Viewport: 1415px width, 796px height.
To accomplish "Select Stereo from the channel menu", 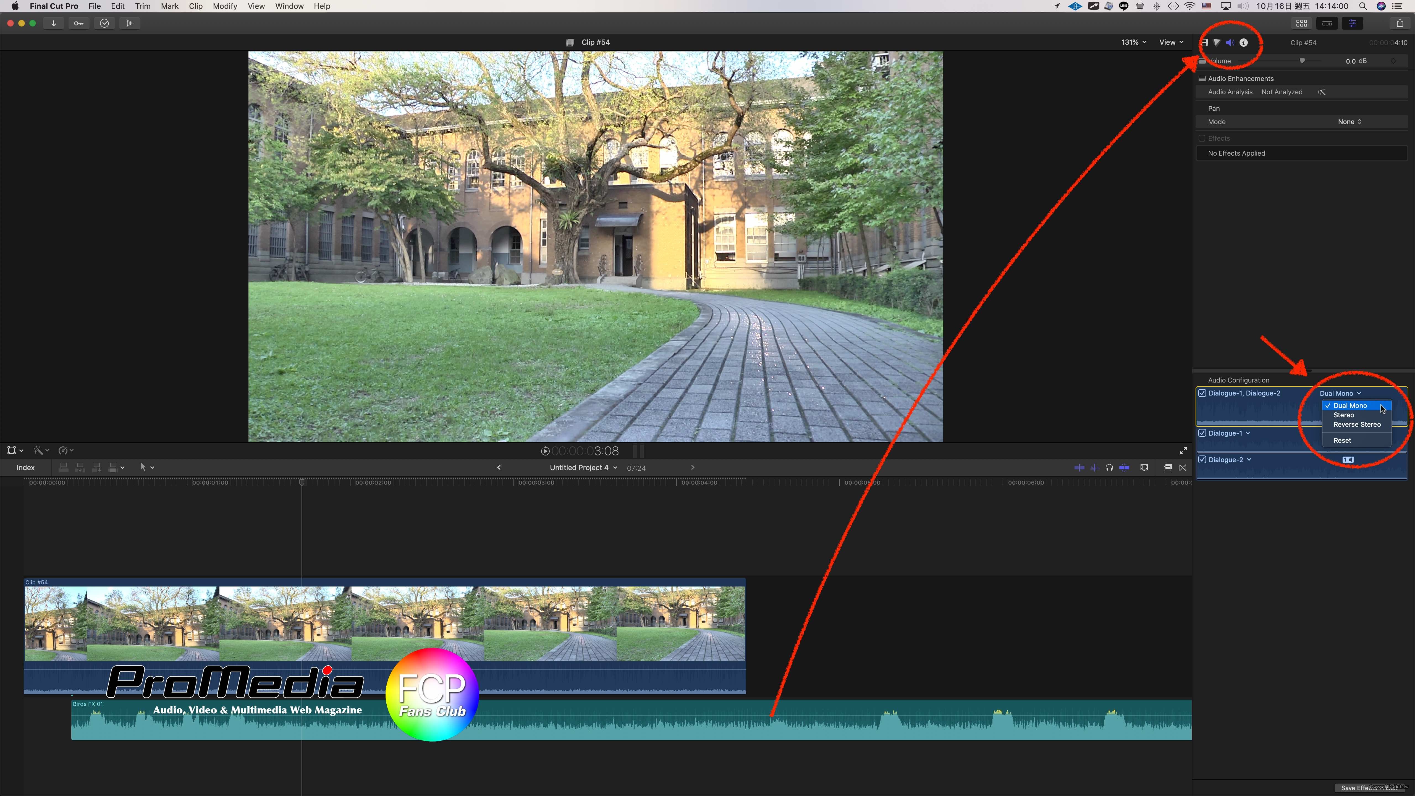I will pyautogui.click(x=1344, y=415).
